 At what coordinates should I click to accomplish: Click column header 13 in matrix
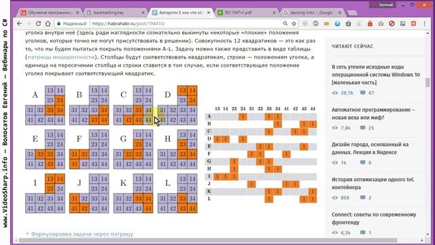point(217,109)
